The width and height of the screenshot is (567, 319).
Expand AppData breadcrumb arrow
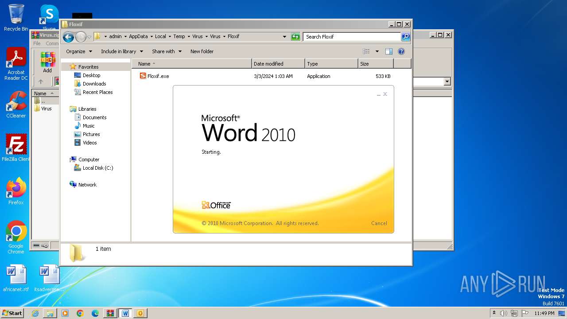[151, 37]
